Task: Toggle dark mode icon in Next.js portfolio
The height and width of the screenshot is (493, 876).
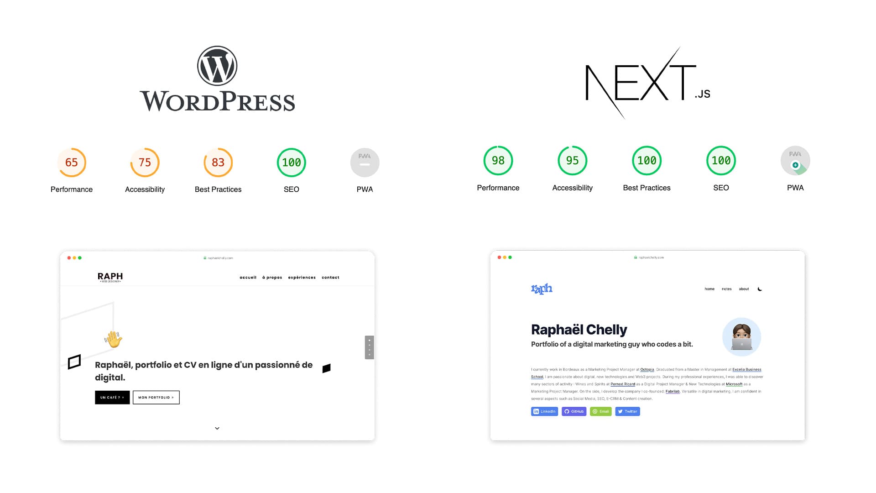Action: coord(759,289)
